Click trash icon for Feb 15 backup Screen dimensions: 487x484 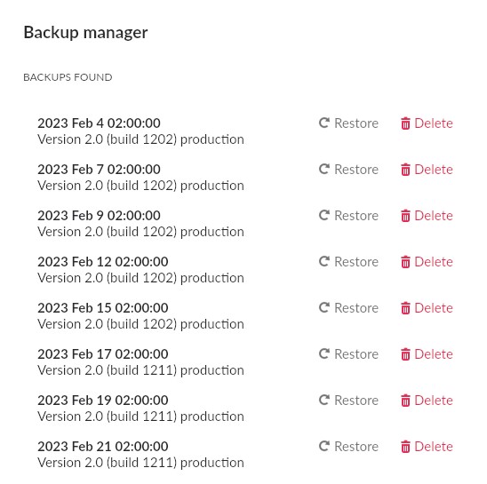coord(405,308)
